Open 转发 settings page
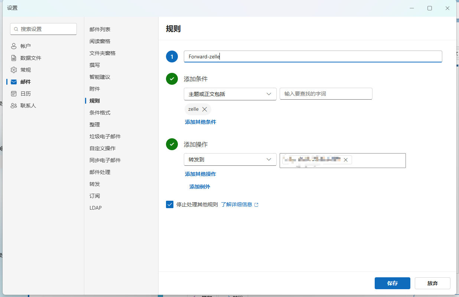Viewport: 459px width, 297px height. [95, 184]
